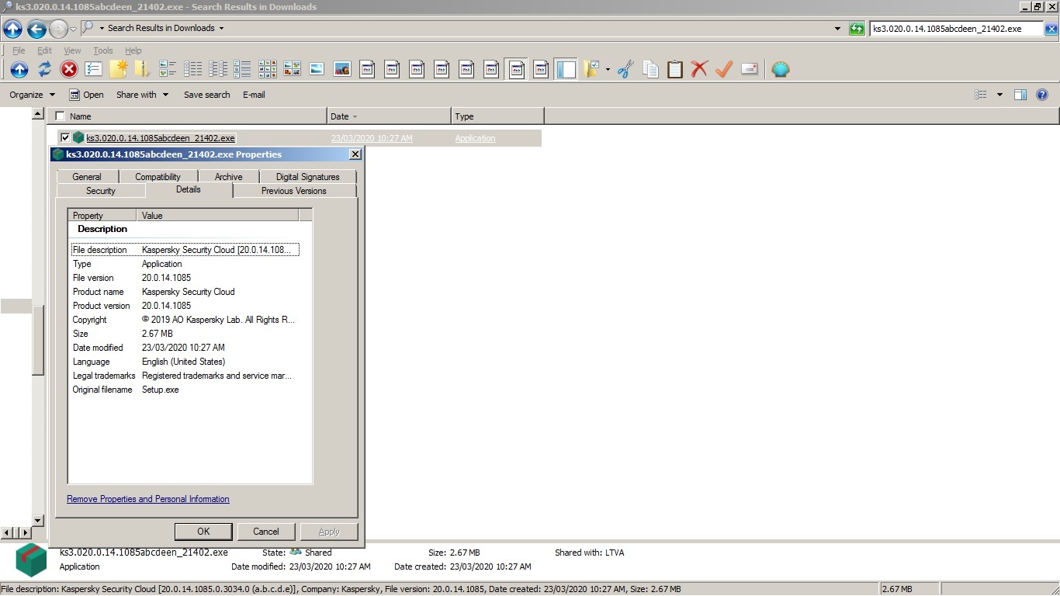Select the File description property row

click(x=185, y=250)
